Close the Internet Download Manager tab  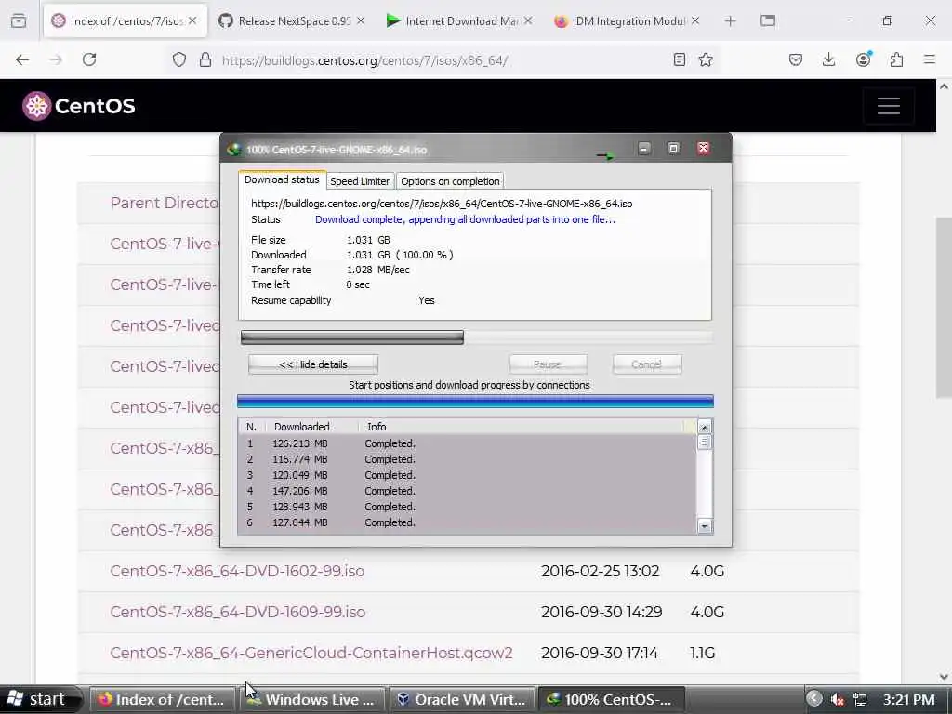tap(528, 20)
